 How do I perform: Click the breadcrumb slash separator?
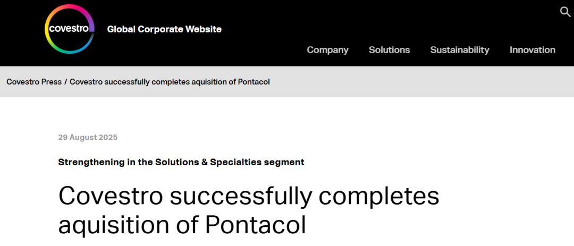[x=66, y=82]
